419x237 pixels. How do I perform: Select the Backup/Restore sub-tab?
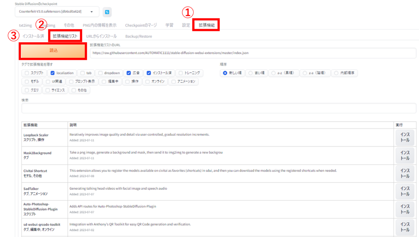click(x=139, y=36)
